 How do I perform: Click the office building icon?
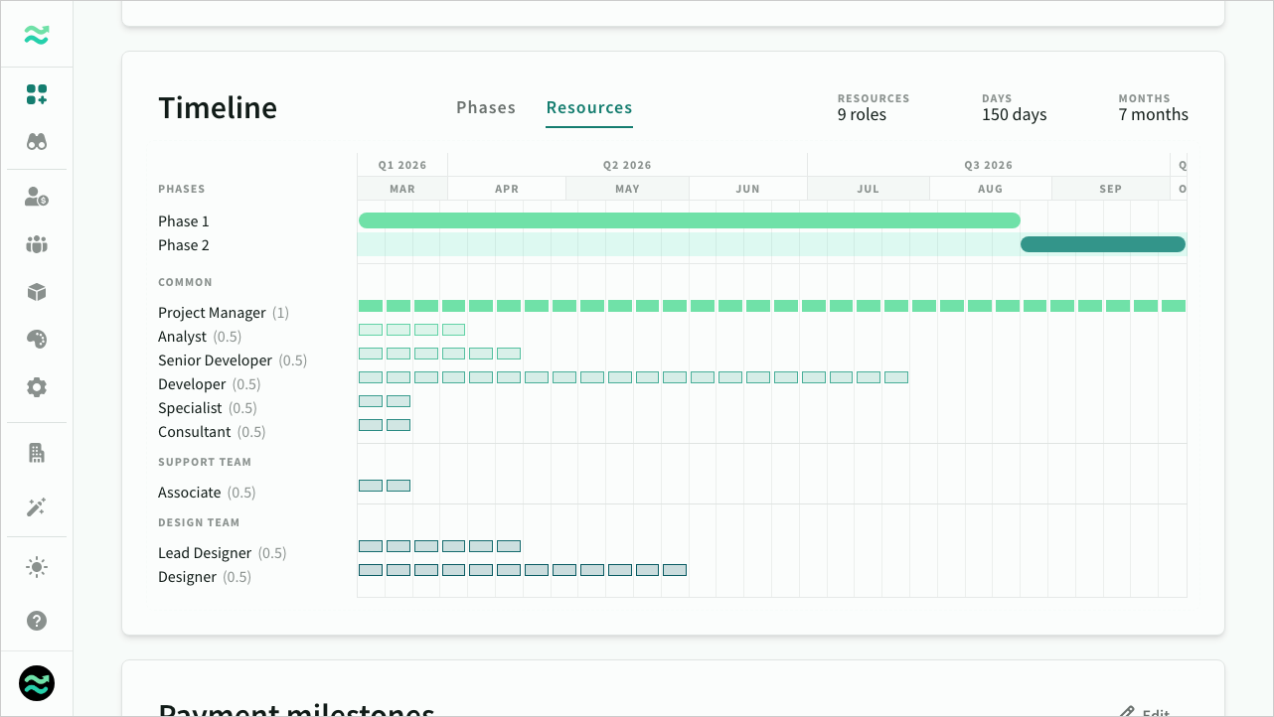click(x=37, y=453)
